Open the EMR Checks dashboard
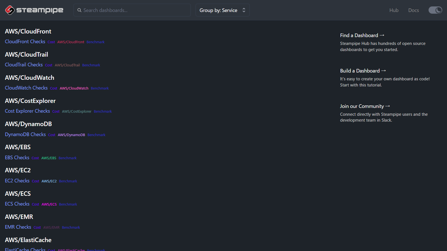The width and height of the screenshot is (447, 251). coord(18,227)
